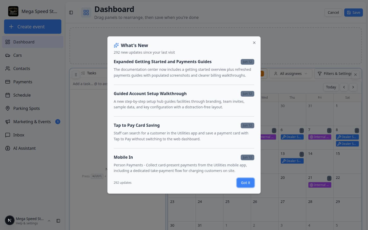Viewport: 368px width, 230px height.
Task: Click the Help & settings text
Action: pos(27,223)
